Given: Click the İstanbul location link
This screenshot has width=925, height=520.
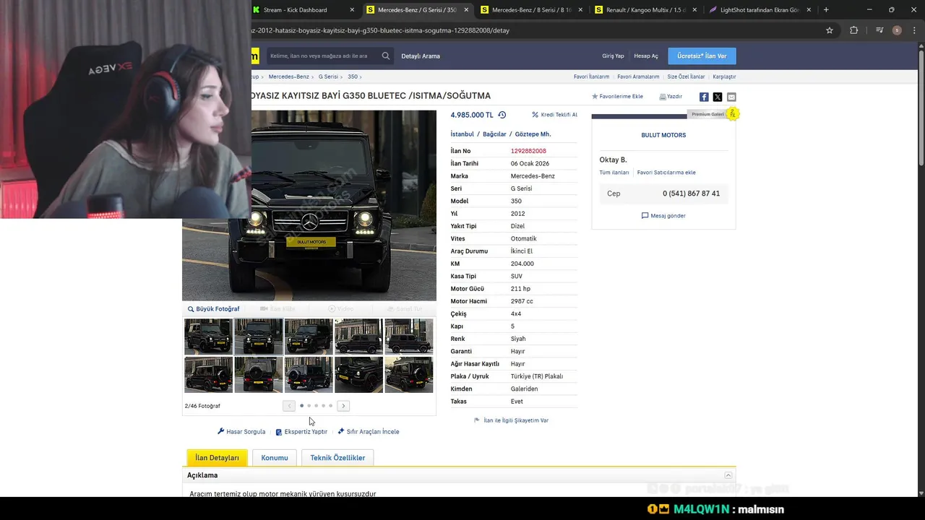Looking at the screenshot, I should click(x=462, y=134).
